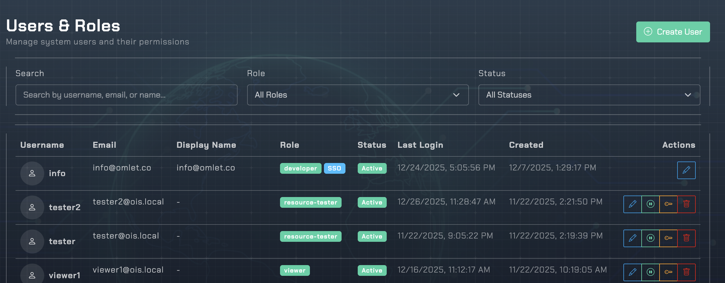Open the reset password key icon for tester2

(x=669, y=204)
